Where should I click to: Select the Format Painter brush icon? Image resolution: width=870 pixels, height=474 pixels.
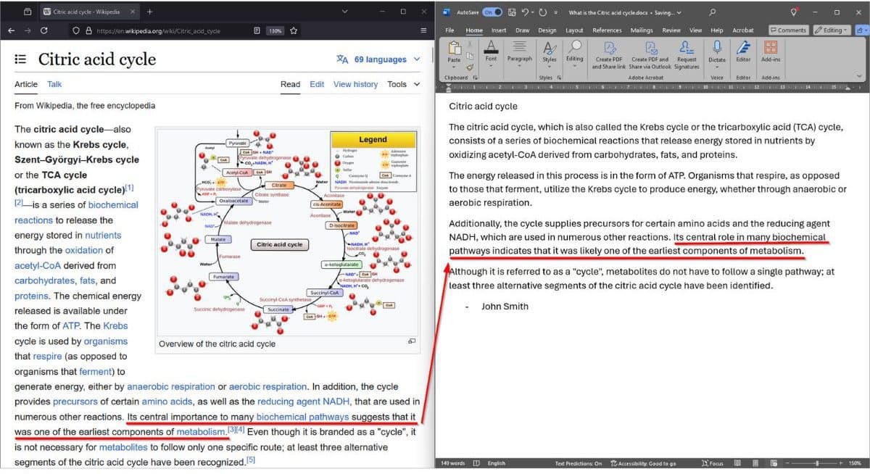point(469,66)
